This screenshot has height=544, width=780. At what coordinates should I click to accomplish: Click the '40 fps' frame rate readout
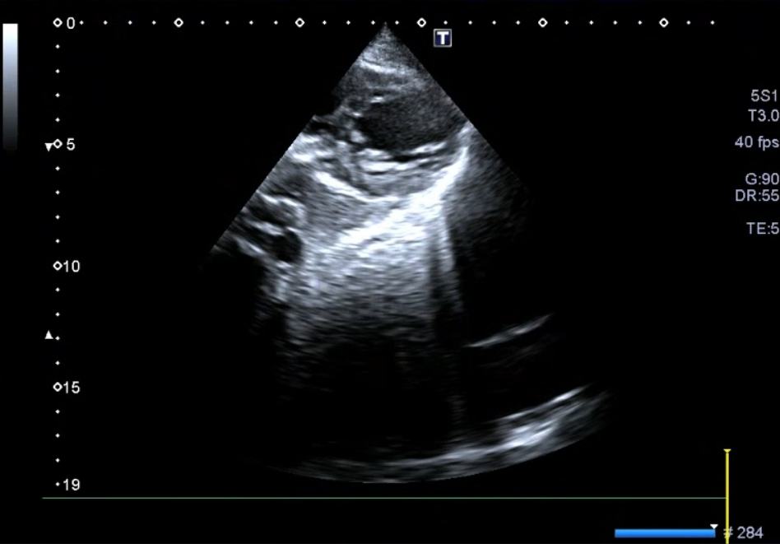[757, 142]
